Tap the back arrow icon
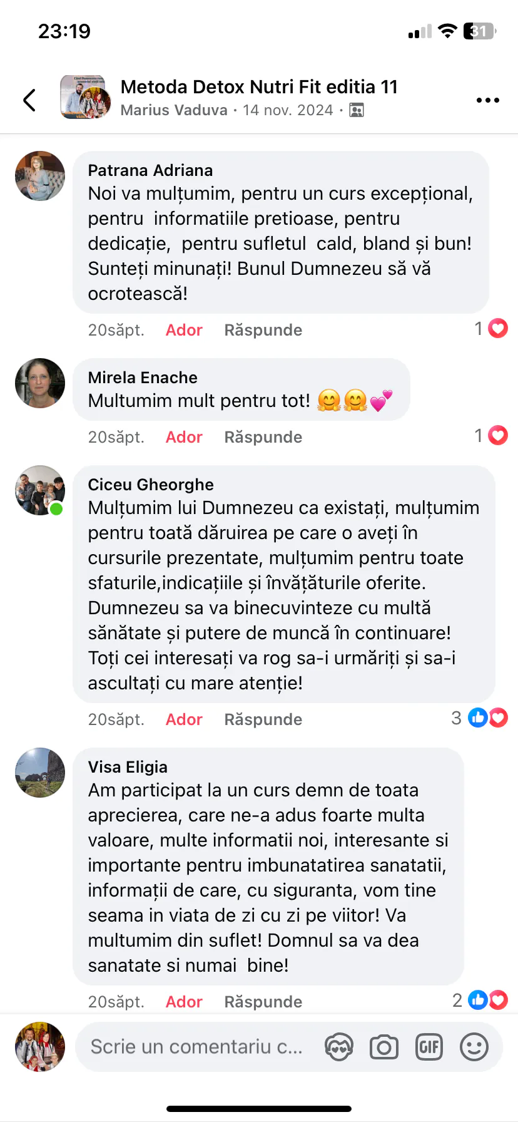Image resolution: width=518 pixels, height=1122 pixels. coord(29,100)
